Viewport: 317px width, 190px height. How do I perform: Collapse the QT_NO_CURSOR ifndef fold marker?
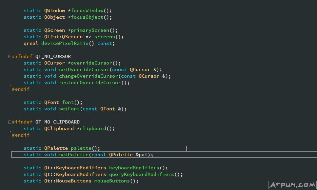tap(10, 56)
